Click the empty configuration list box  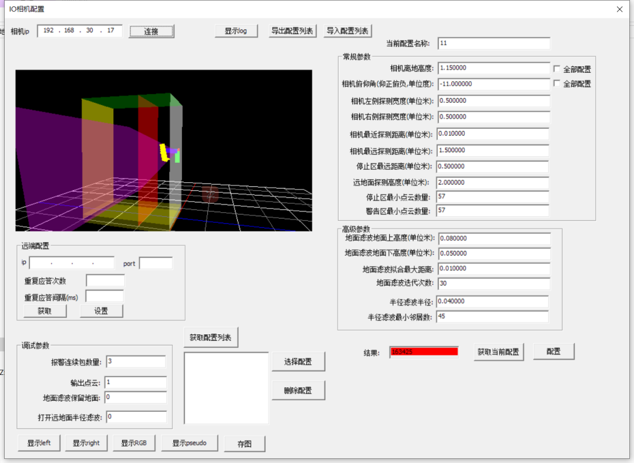point(226,388)
